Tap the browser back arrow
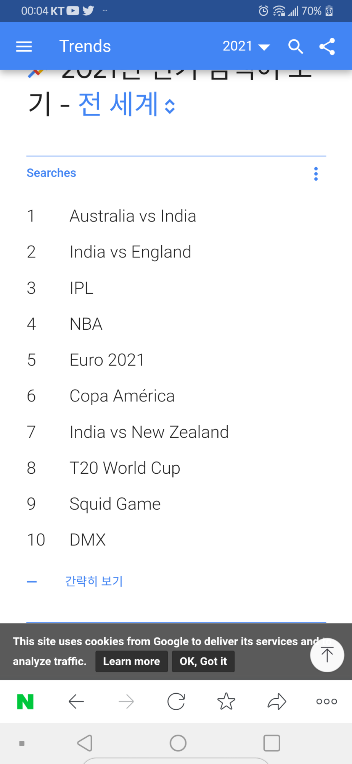Screen dimensions: 352x764 76,701
